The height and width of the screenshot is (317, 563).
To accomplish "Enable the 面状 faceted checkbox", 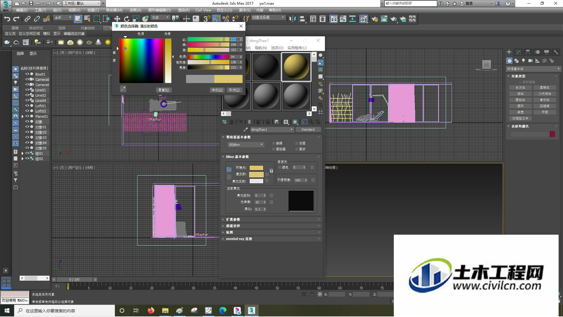I will [297, 149].
